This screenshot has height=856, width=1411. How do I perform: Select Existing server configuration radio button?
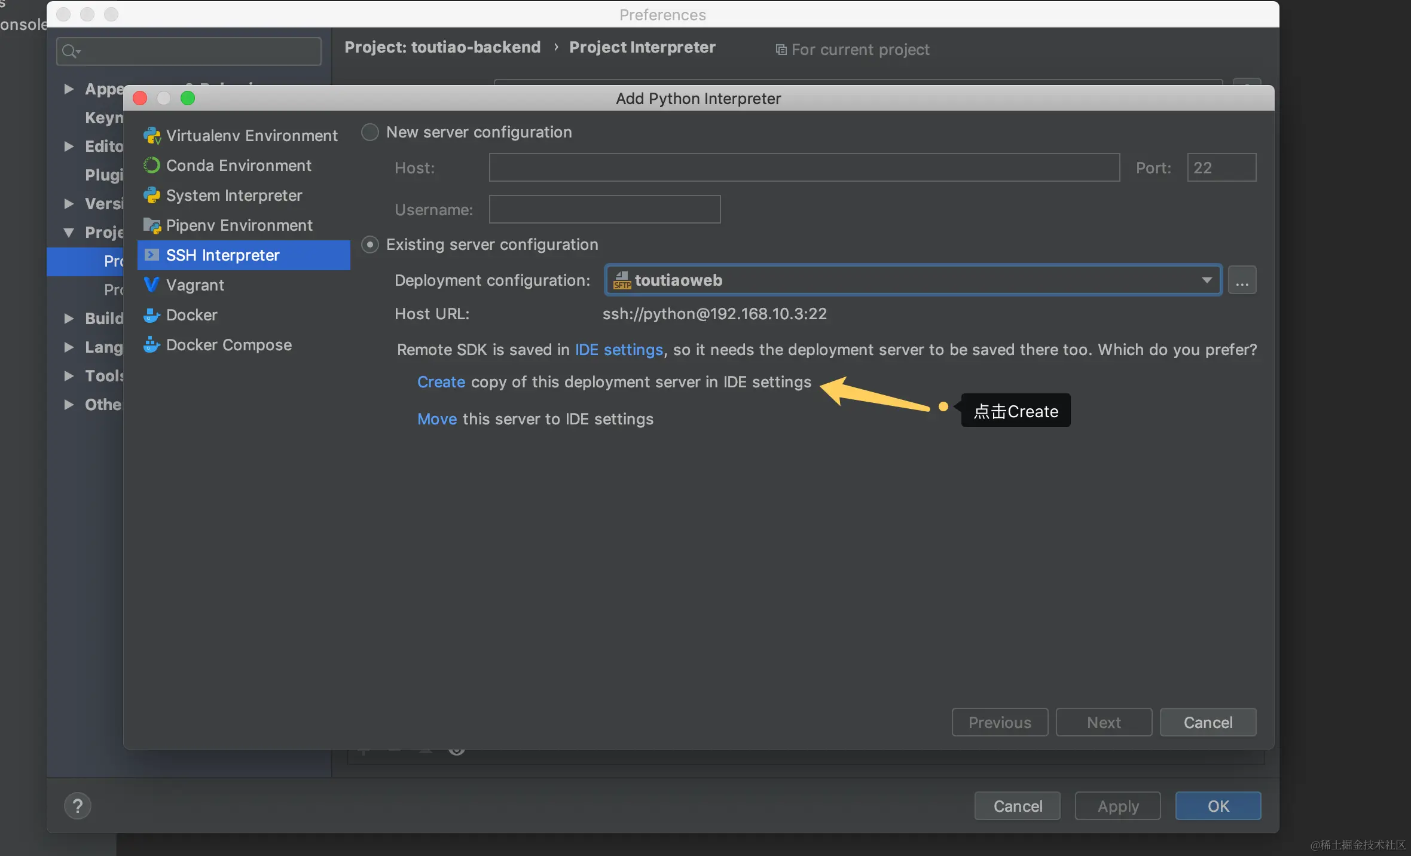[370, 244]
